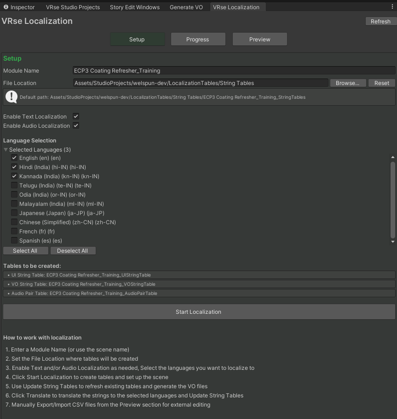Click the scrollbar thumb in the language list
397x419 pixels.
point(392,198)
